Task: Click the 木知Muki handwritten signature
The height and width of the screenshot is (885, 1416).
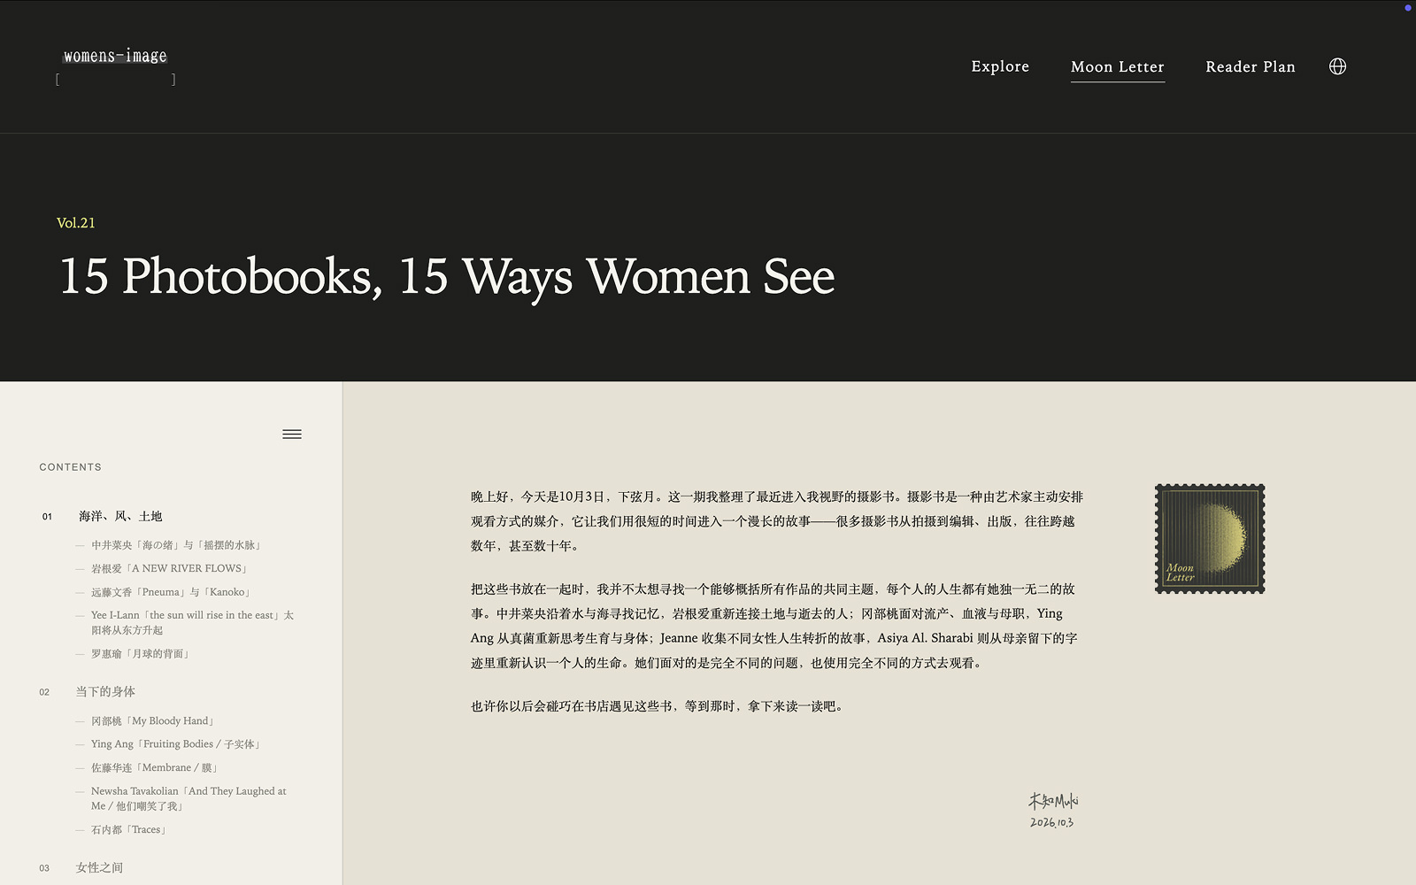Action: coord(1053,801)
